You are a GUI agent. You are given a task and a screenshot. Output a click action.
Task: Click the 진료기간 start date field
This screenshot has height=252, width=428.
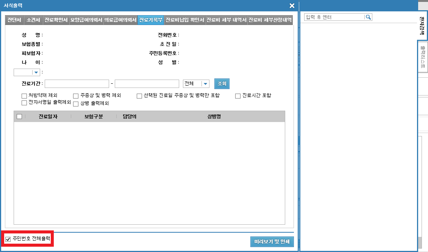pos(77,84)
